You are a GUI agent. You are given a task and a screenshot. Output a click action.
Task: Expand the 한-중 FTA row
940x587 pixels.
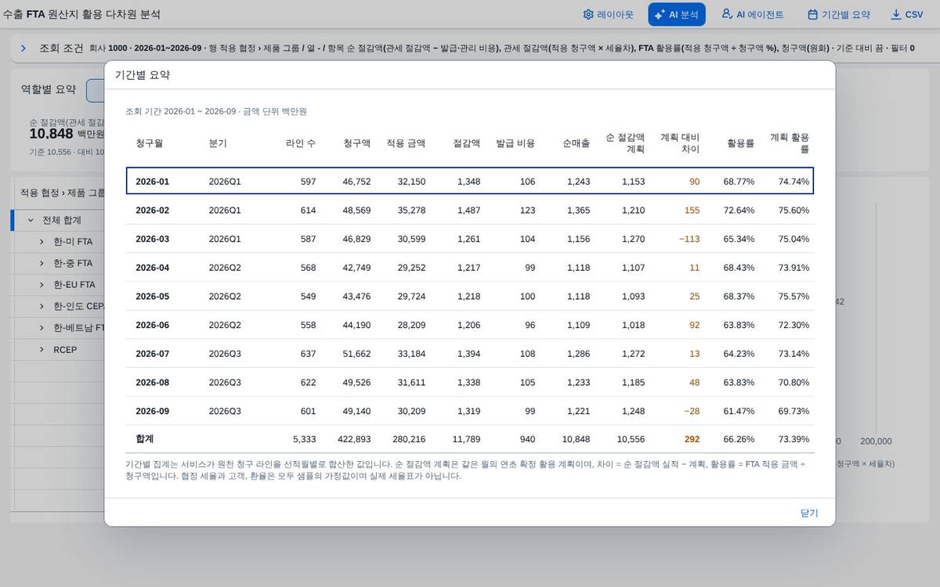(42, 263)
